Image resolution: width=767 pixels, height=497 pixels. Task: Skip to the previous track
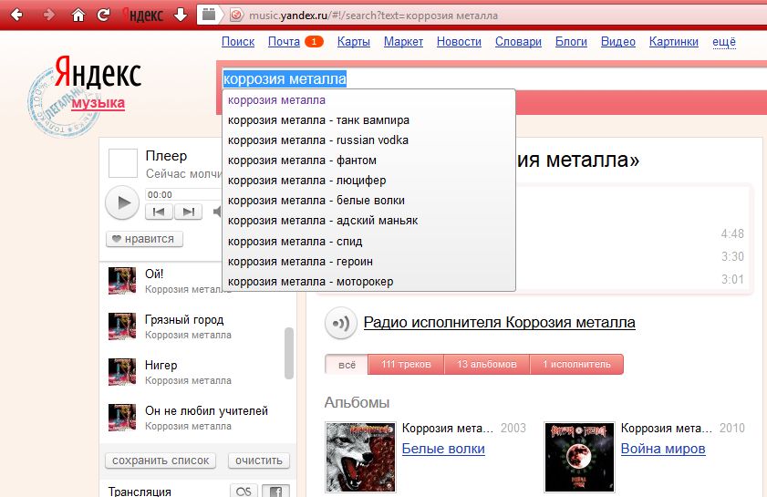159,212
